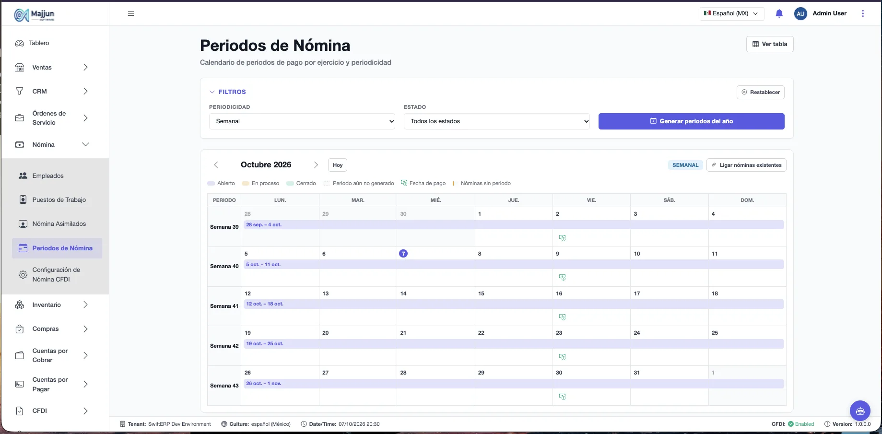The image size is (882, 434).
Task: Click the Semana 42 row label
Action: (x=224, y=346)
